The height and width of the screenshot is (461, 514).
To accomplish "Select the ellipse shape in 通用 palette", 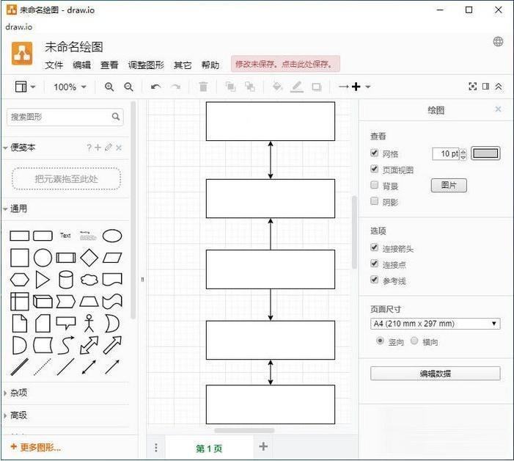I will [x=111, y=236].
